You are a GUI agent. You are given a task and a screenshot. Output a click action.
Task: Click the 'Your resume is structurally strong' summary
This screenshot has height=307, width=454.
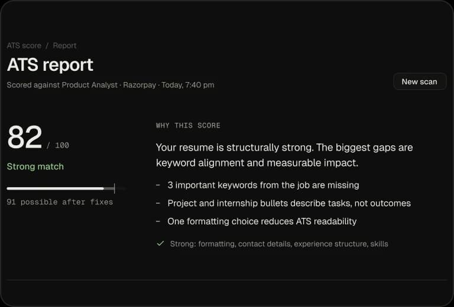pyautogui.click(x=284, y=155)
